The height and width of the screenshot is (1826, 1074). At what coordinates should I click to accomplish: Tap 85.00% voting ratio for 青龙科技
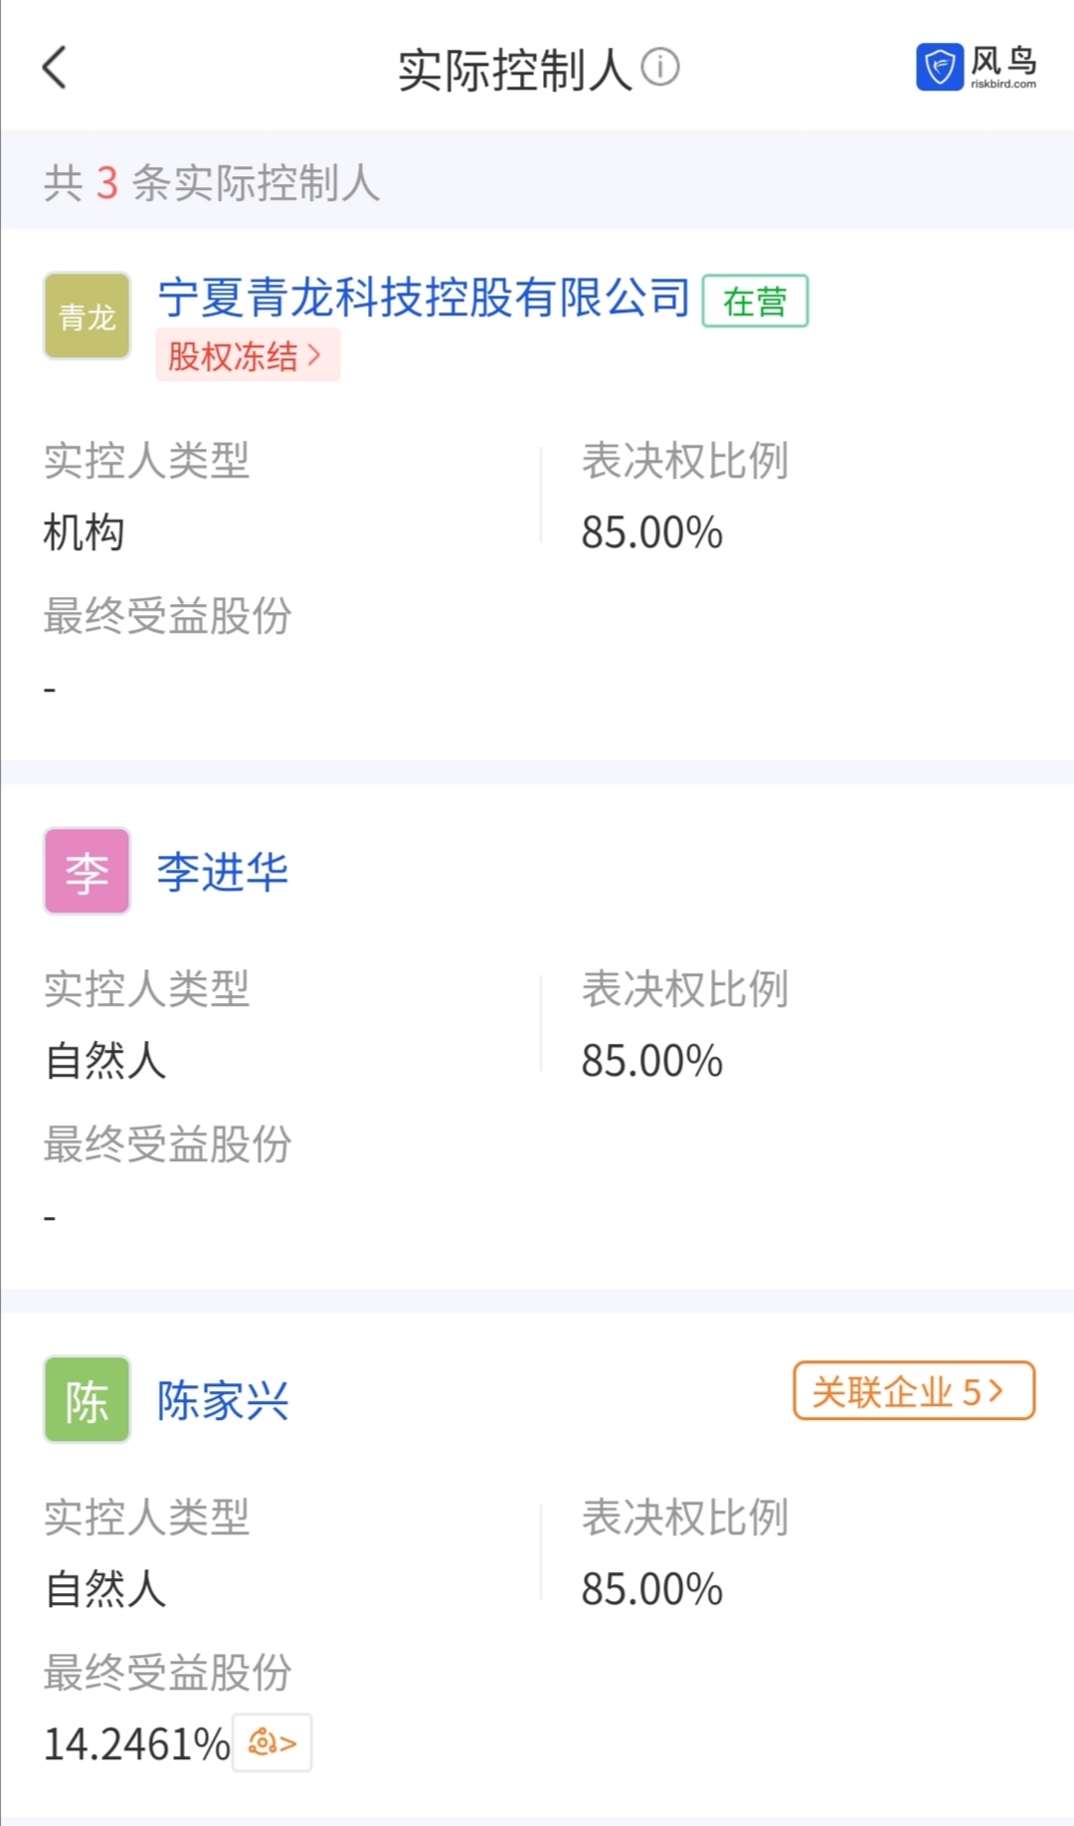652,532
